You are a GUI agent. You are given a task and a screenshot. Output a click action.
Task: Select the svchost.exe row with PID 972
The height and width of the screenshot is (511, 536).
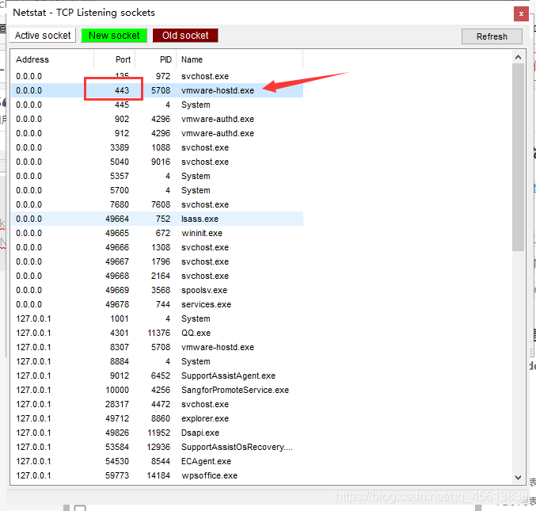tap(158, 76)
